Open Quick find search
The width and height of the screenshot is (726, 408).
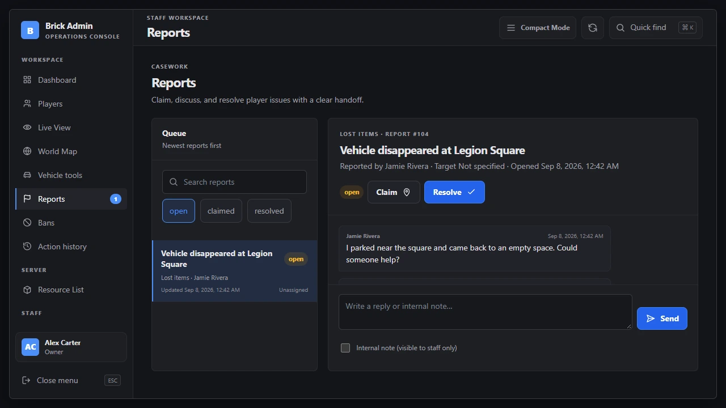(x=656, y=28)
